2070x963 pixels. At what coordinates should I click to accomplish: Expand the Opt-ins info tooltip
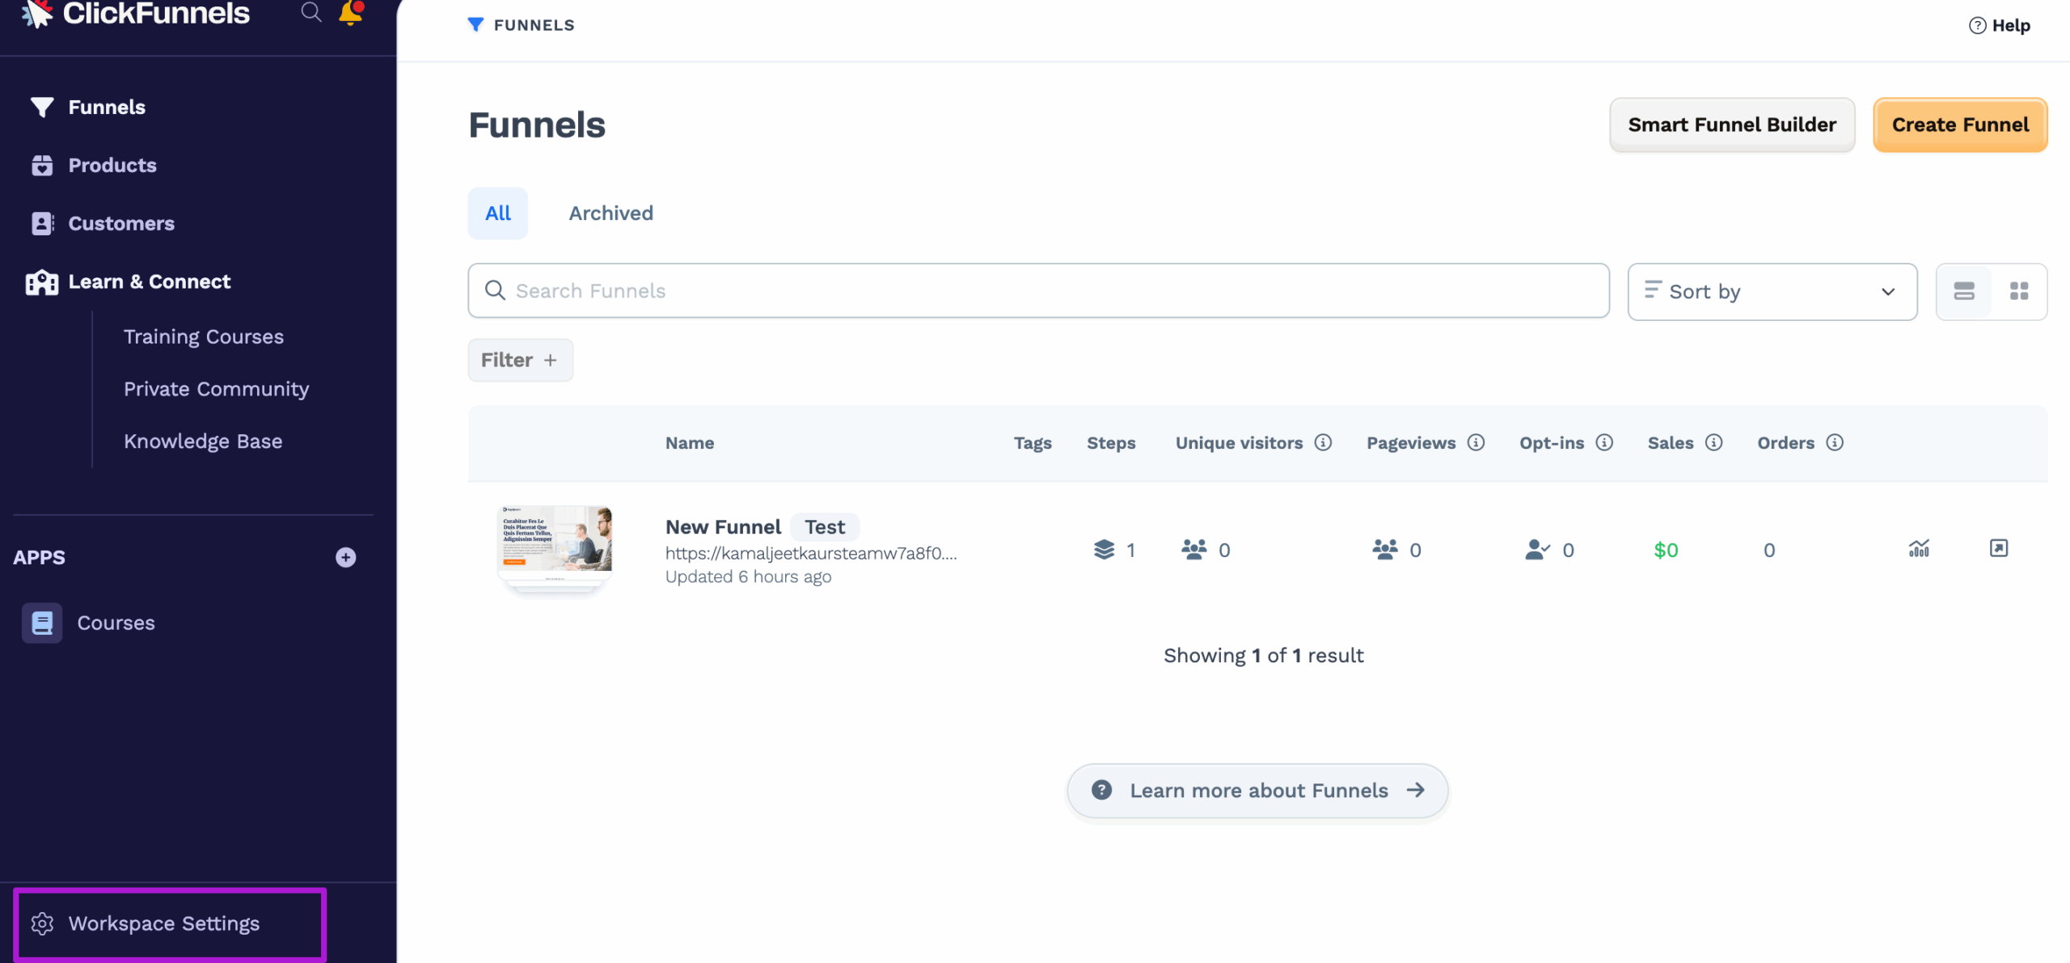(1604, 442)
